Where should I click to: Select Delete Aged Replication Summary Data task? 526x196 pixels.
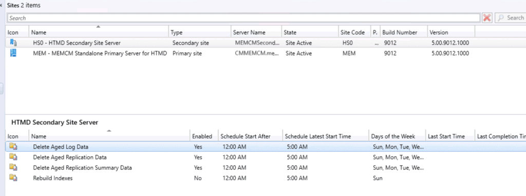(x=266, y=167)
